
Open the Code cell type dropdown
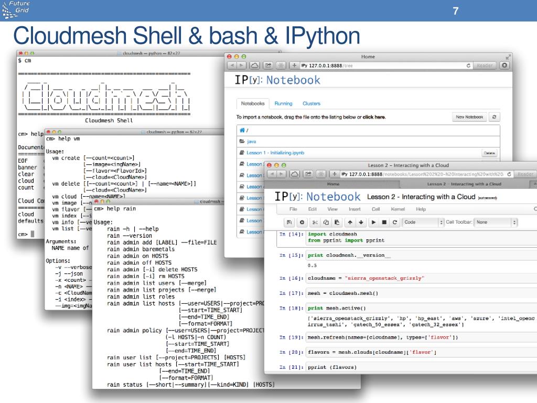click(x=423, y=222)
